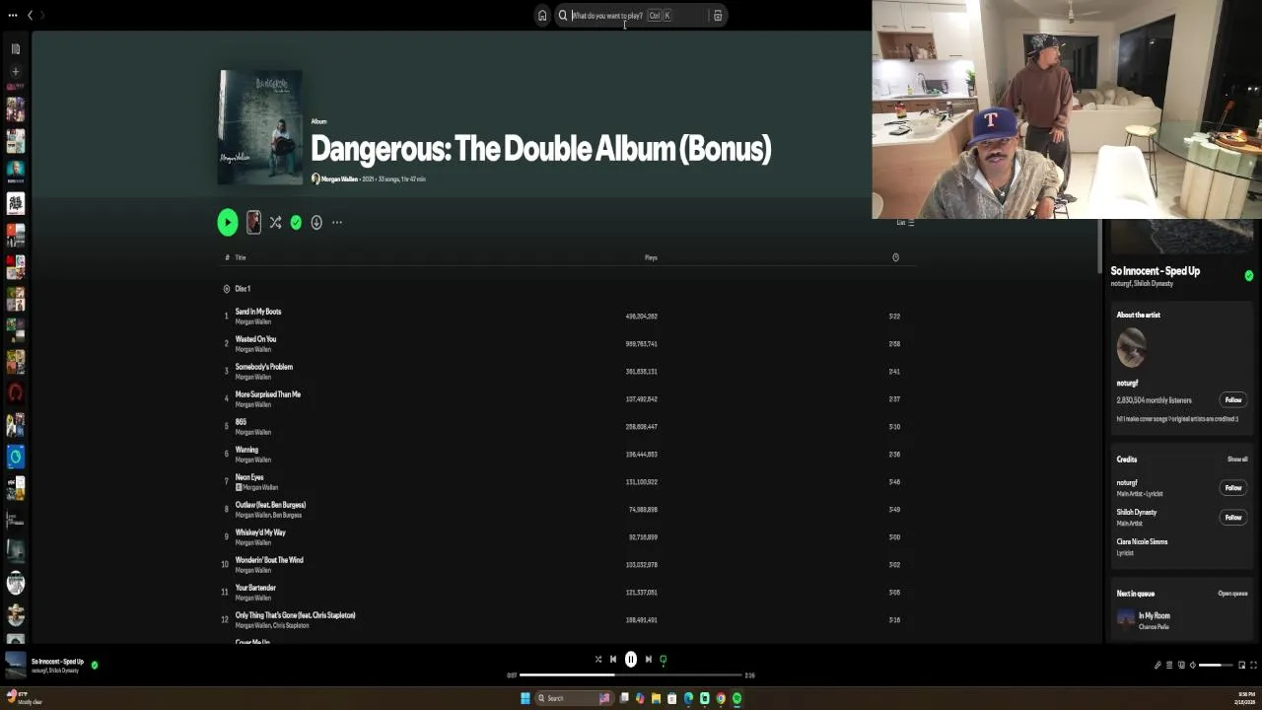Image resolution: width=1262 pixels, height=710 pixels.
Task: Mute using the speaker volume icon
Action: tap(1192, 666)
